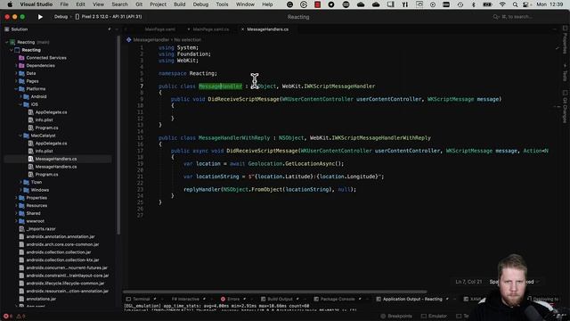
Task: Select androidx.annotation.annotation.jar in the tree
Action: (x=61, y=236)
